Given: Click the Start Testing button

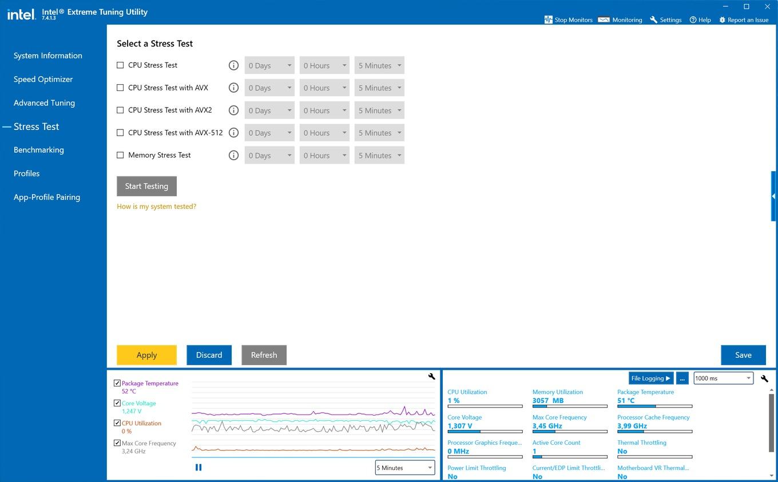Looking at the screenshot, I should pos(146,186).
